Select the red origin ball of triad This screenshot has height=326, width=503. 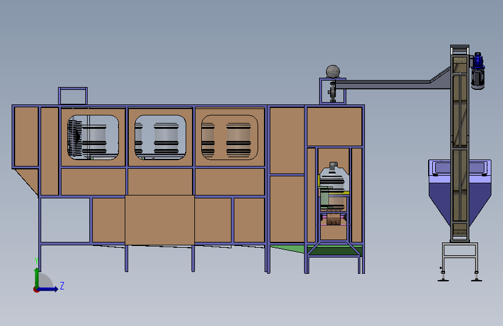pyautogui.click(x=36, y=289)
